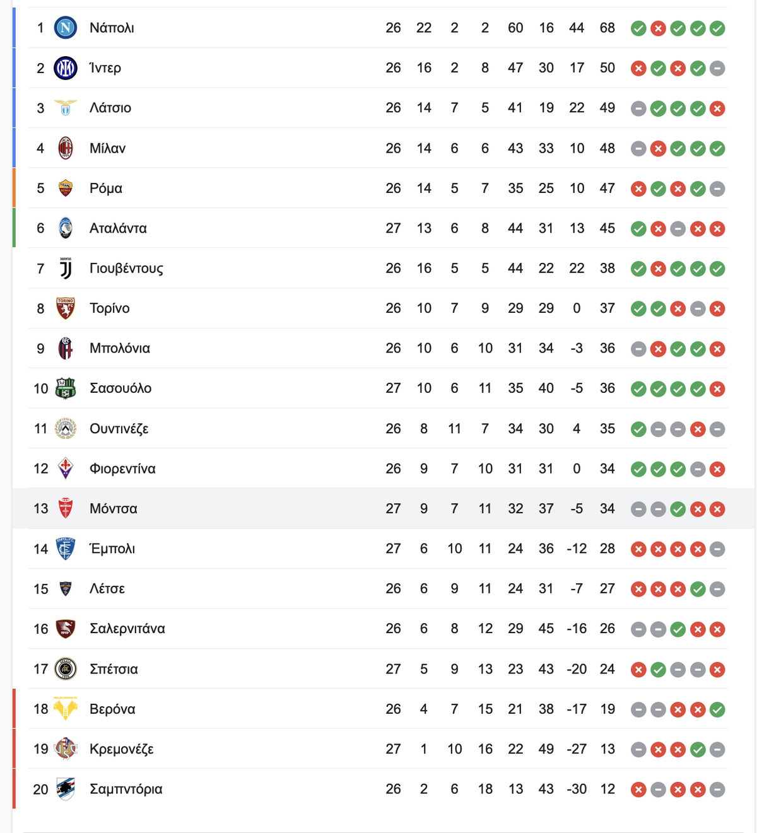
Task: Open the Νάπολι team link
Action: (112, 28)
